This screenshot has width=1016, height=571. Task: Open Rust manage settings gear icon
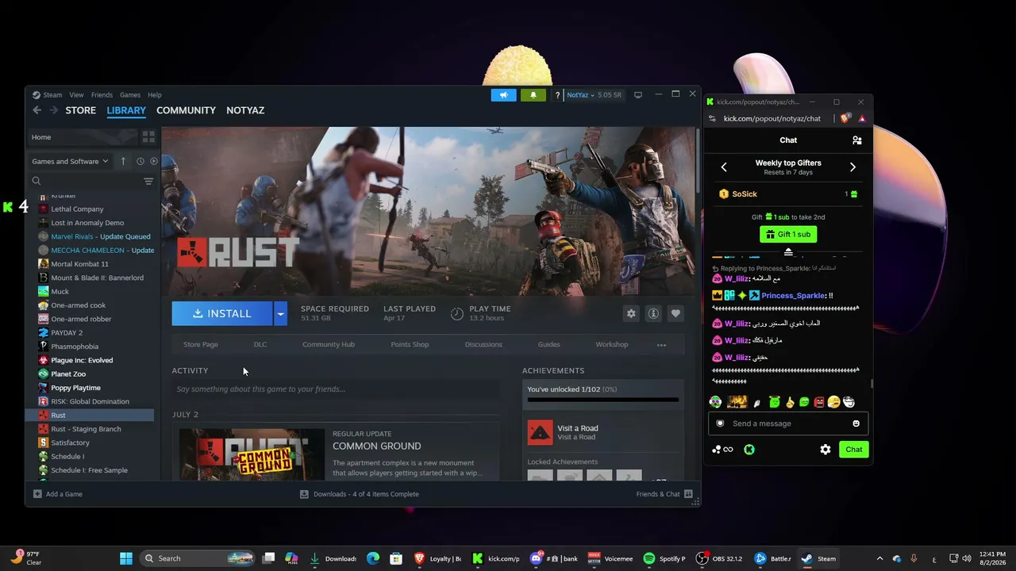[x=631, y=313]
